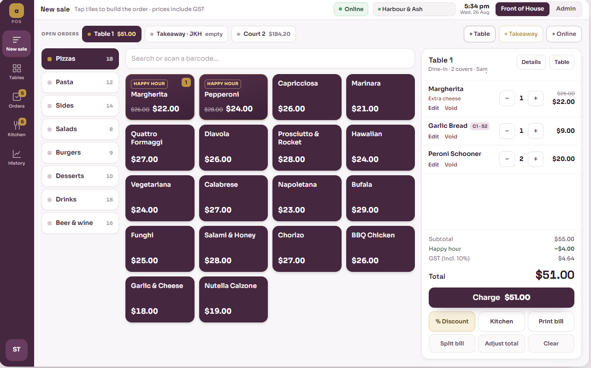Image resolution: width=591 pixels, height=368 pixels.
Task: Charge $51.00 for the order
Action: coord(502,298)
